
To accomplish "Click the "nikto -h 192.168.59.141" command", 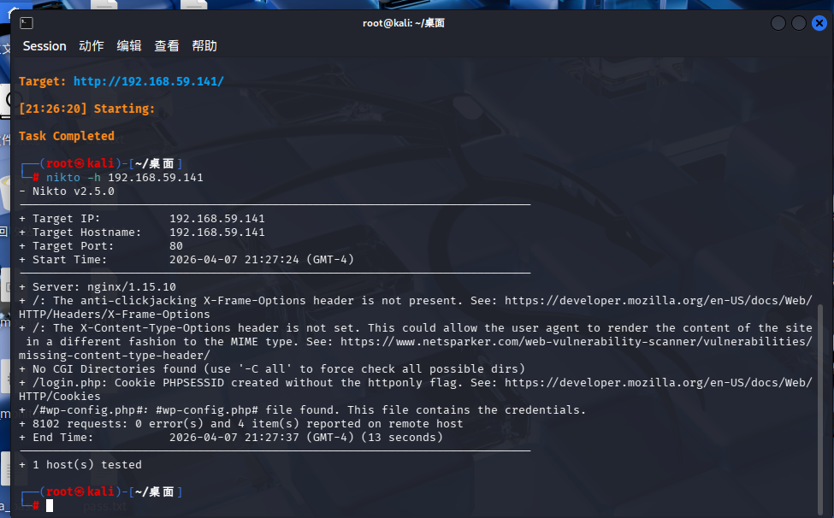I will [x=125, y=178].
